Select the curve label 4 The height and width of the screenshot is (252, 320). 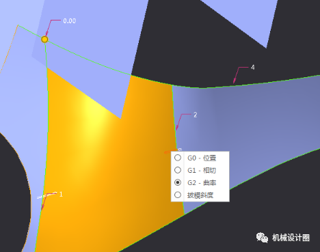tap(253, 68)
